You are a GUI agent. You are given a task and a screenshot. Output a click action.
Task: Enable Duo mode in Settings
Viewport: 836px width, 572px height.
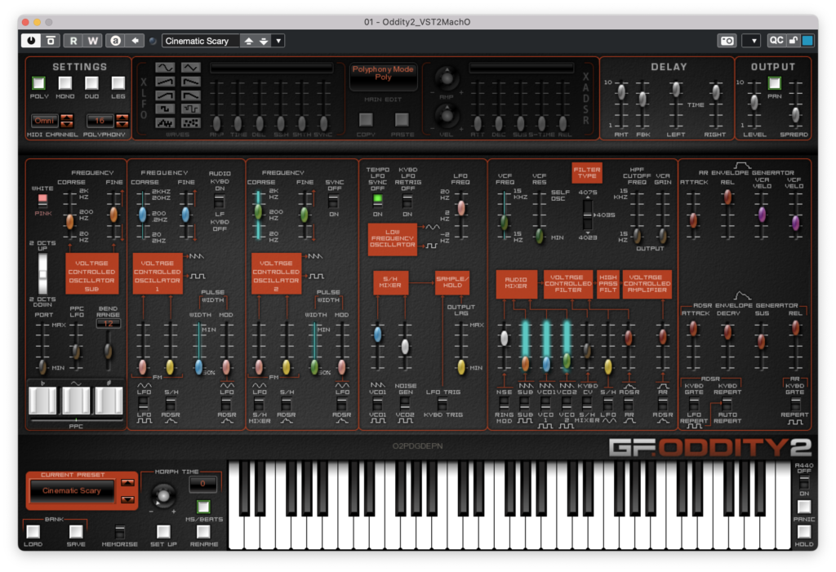(91, 82)
